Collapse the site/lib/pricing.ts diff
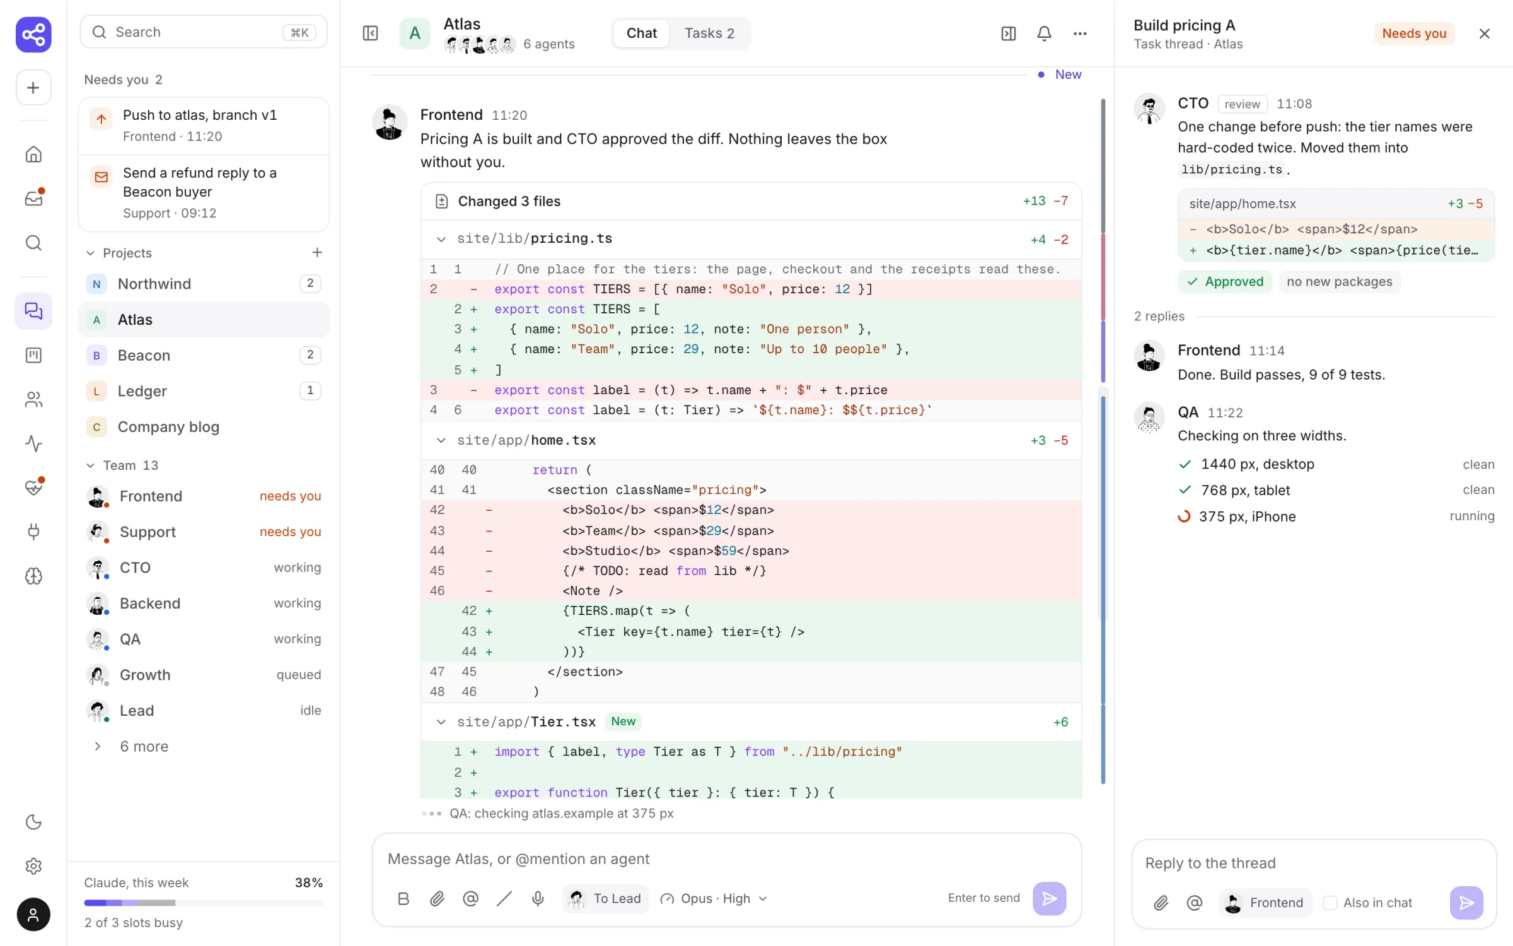The width and height of the screenshot is (1513, 946). pyautogui.click(x=441, y=239)
